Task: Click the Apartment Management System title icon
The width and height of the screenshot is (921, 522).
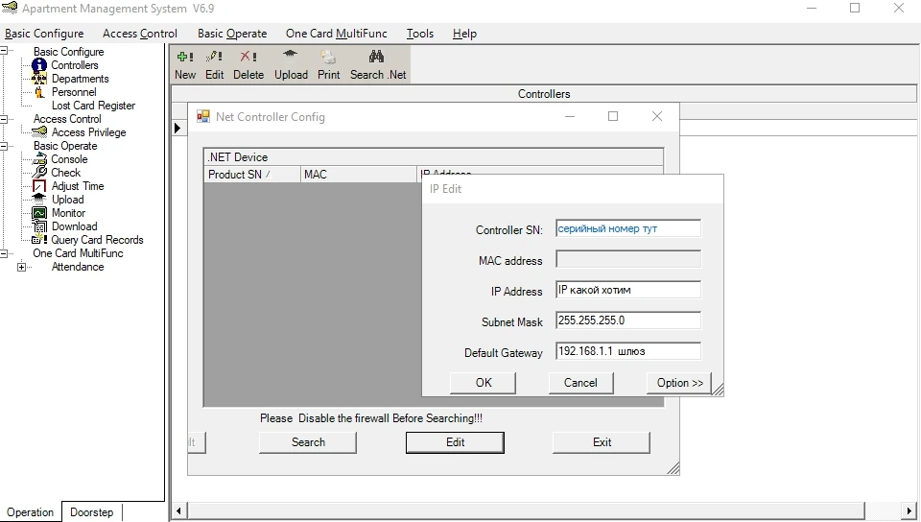Action: pyautogui.click(x=10, y=9)
